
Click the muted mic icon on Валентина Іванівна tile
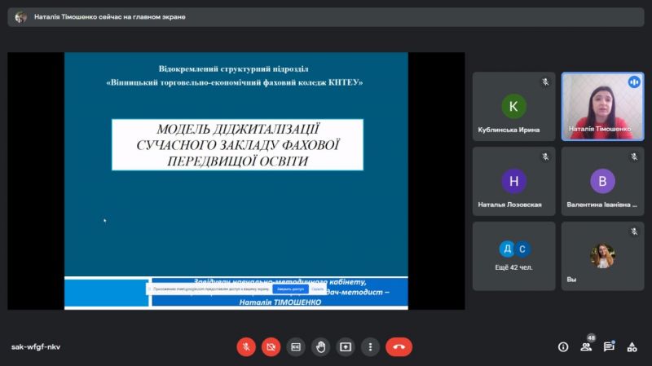point(634,157)
